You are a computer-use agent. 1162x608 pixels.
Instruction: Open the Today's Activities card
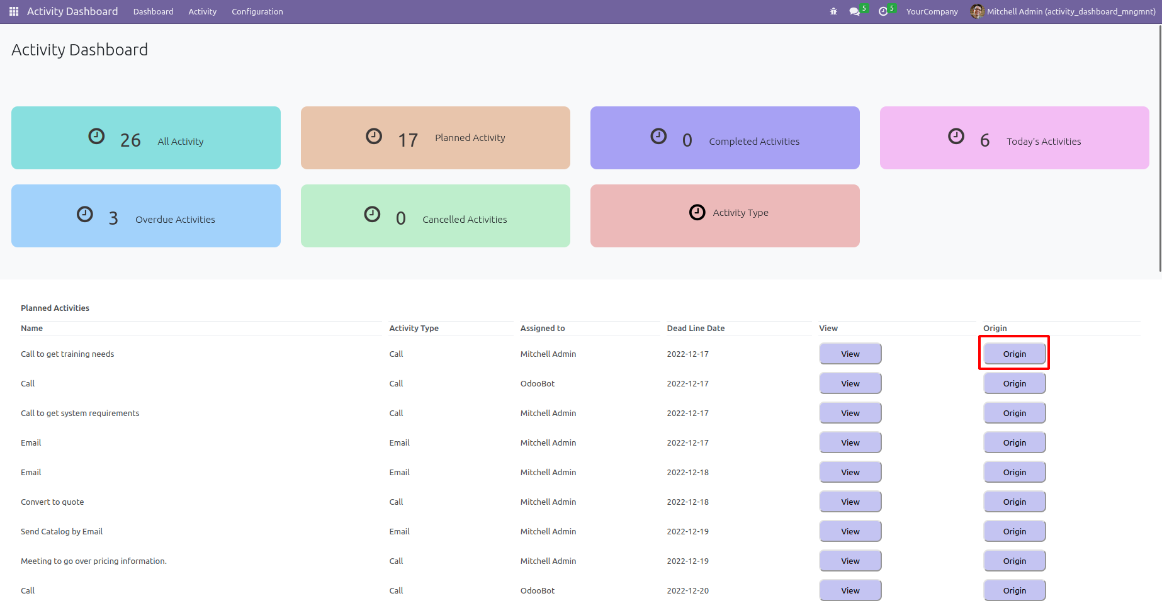[1015, 138]
